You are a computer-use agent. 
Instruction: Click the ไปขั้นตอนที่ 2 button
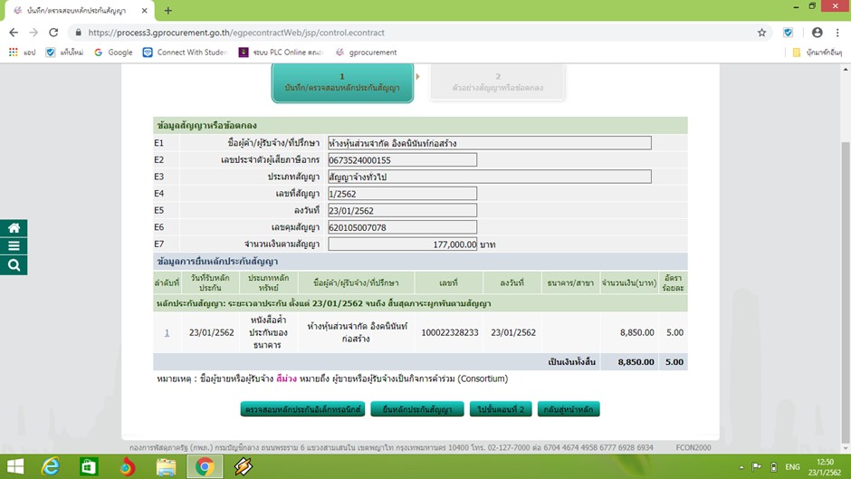tap(499, 409)
